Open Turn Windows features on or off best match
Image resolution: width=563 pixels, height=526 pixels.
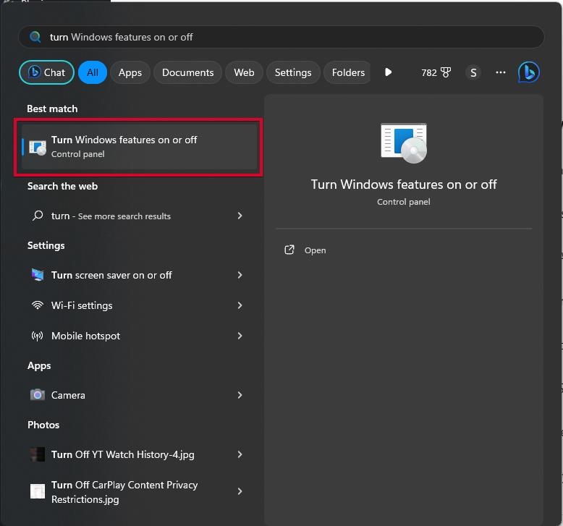(x=140, y=147)
